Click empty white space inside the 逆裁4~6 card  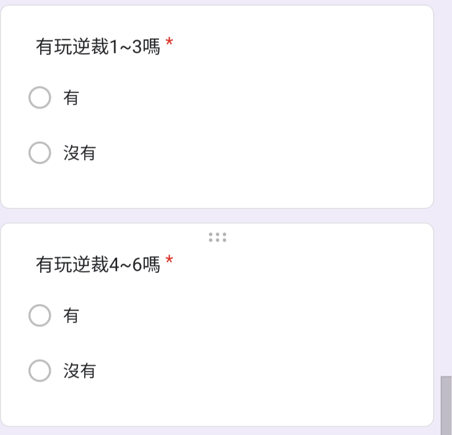(x=274, y=343)
